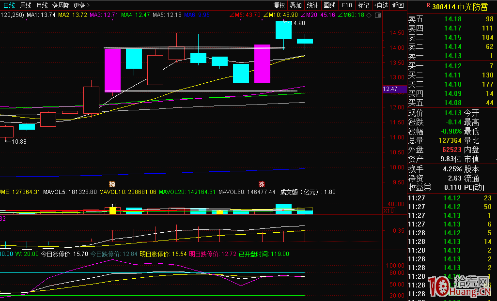497x301 pixels.
Task: Toggle 叠加 overlay mode
Action: [295, 5]
